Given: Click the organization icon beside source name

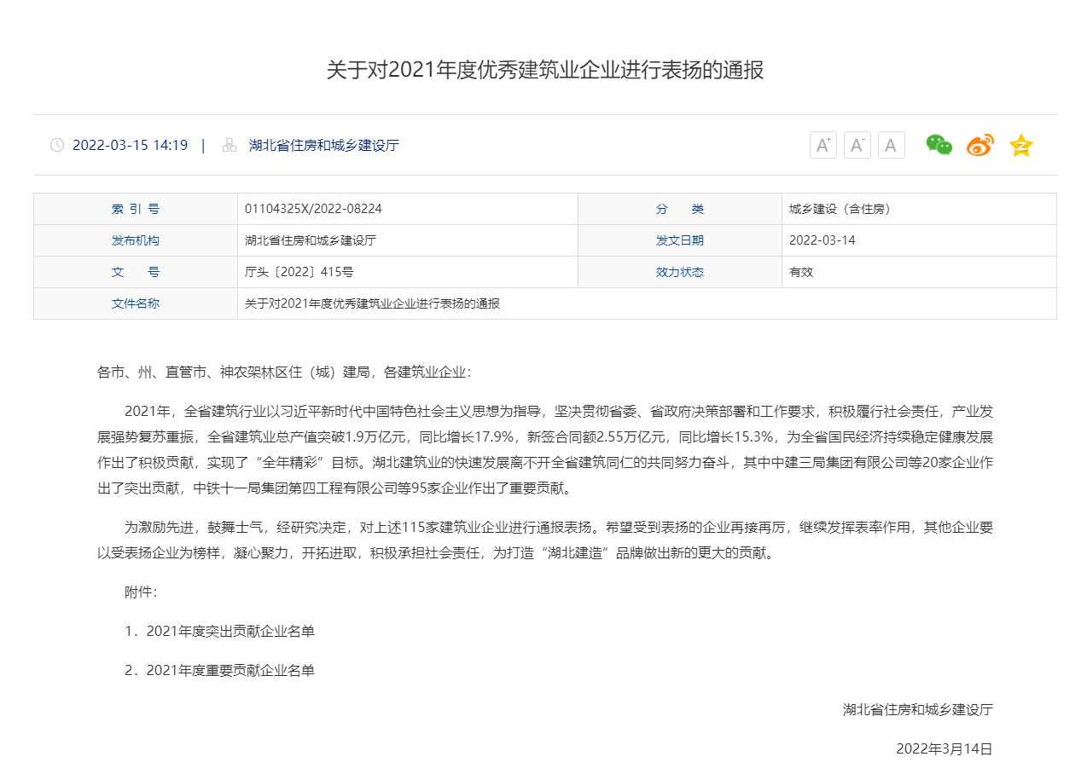Looking at the screenshot, I should coord(229,145).
